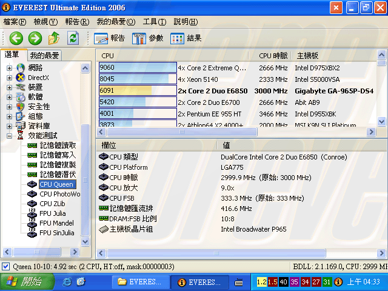The image size is (388, 291).
Task: Open the 報告 report toolbar button
Action: (x=110, y=38)
